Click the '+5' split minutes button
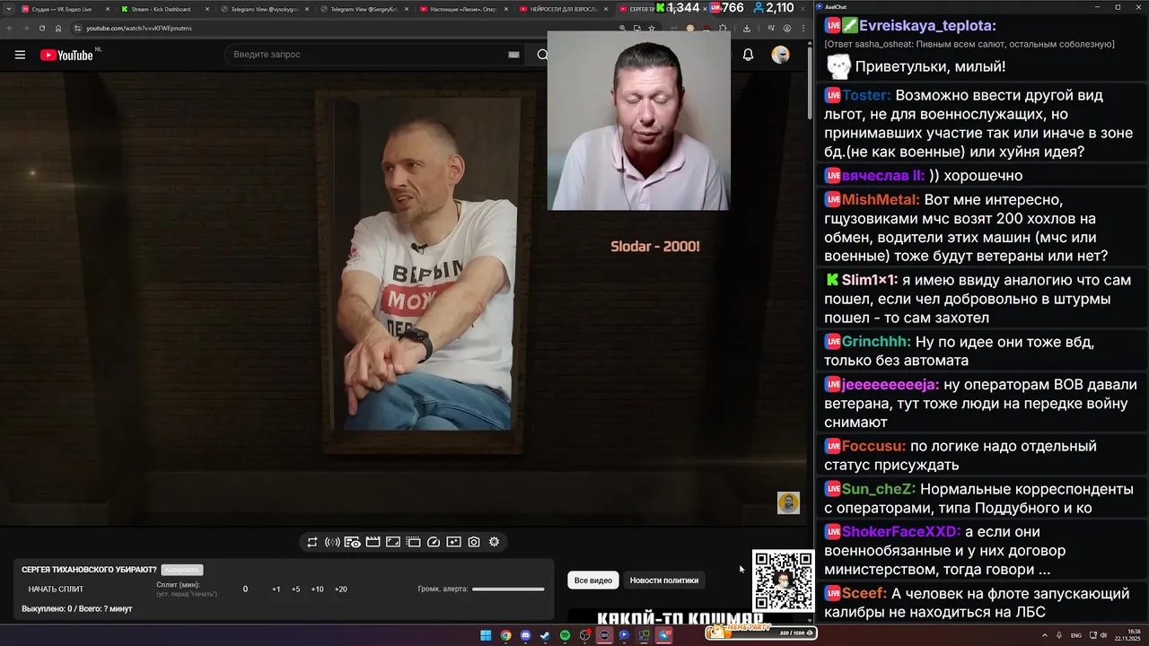Screen dimensions: 1149x646 (295, 589)
